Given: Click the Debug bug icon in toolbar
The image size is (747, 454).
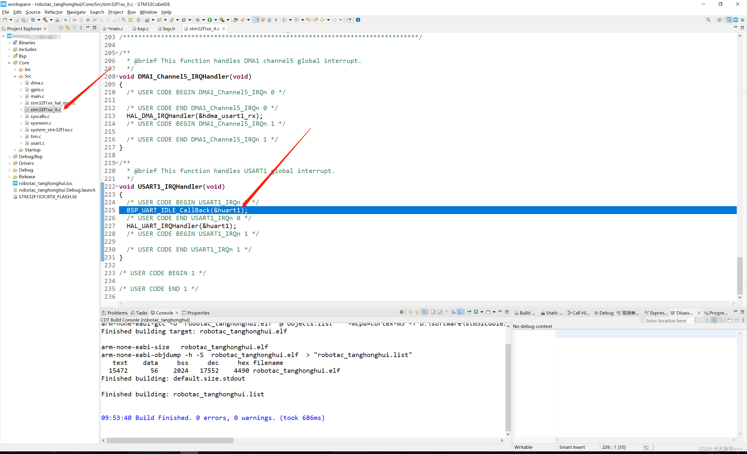Looking at the screenshot, I should pyautogui.click(x=198, y=20).
